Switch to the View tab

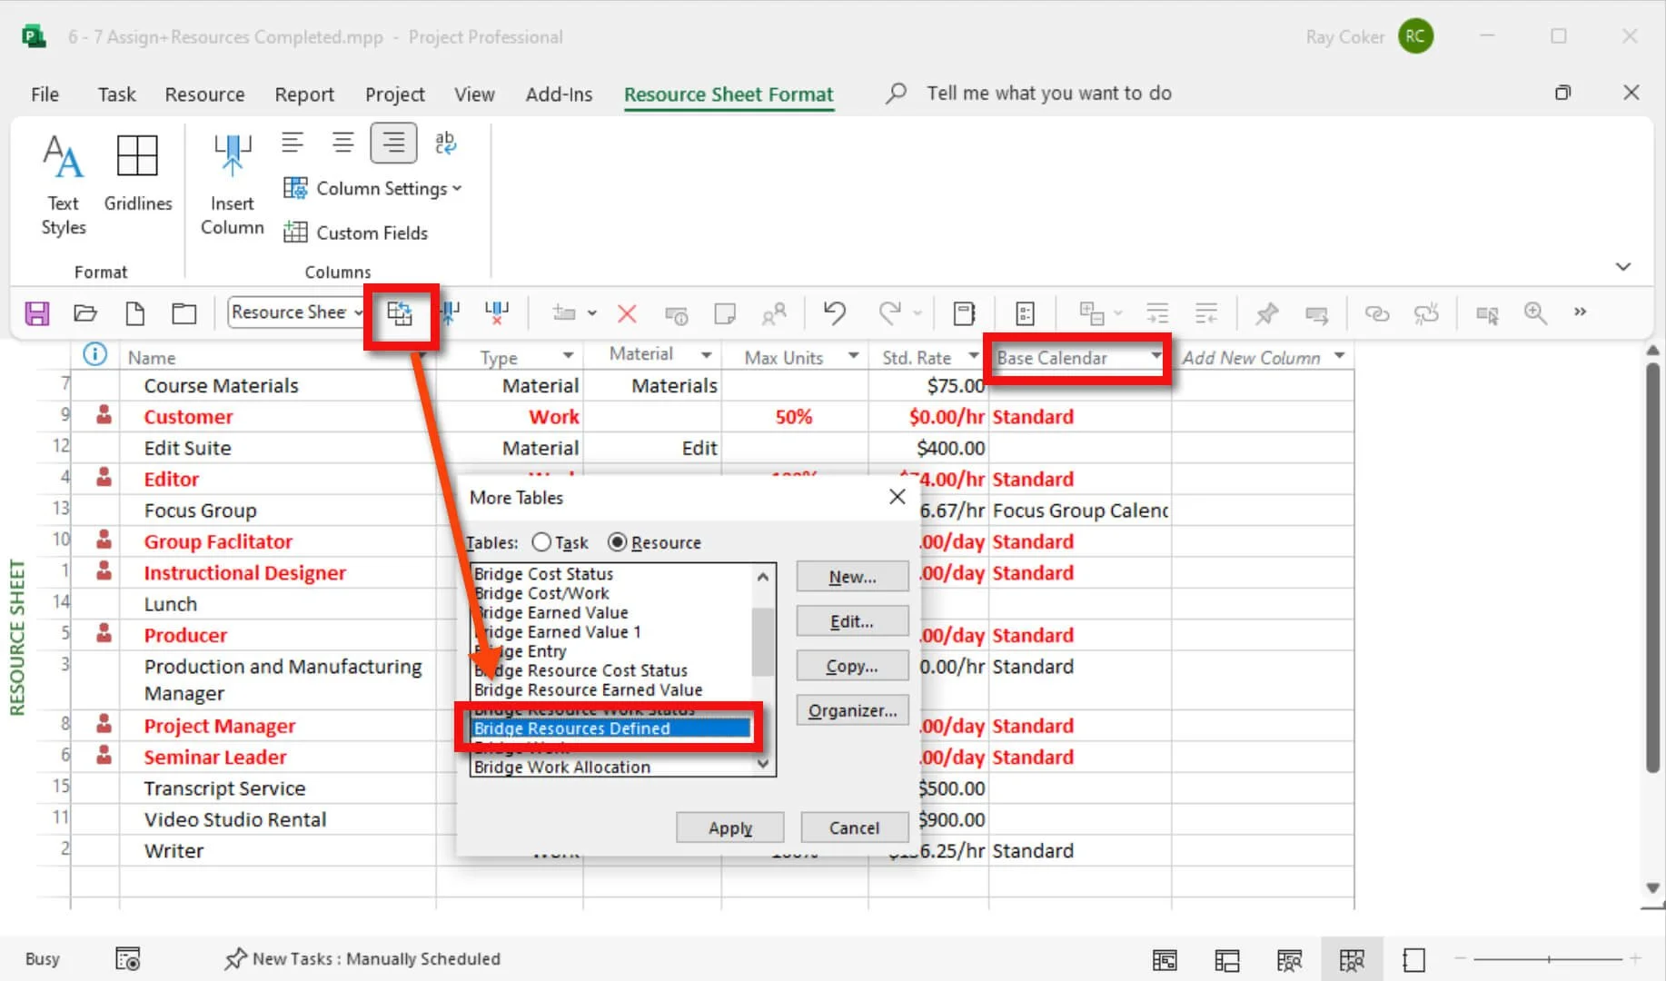click(474, 94)
